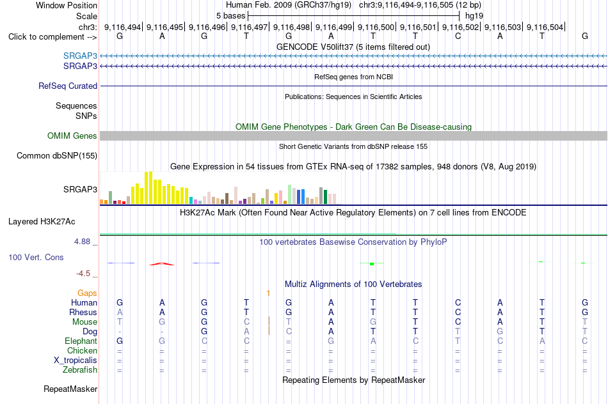This screenshot has width=608, height=404.
Task: Click base C in the complement sequence row
Action: pyautogui.click(x=458, y=36)
